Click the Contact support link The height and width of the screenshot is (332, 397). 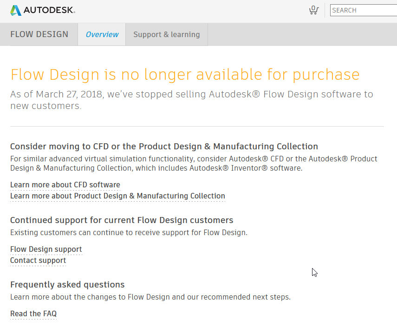pos(38,261)
